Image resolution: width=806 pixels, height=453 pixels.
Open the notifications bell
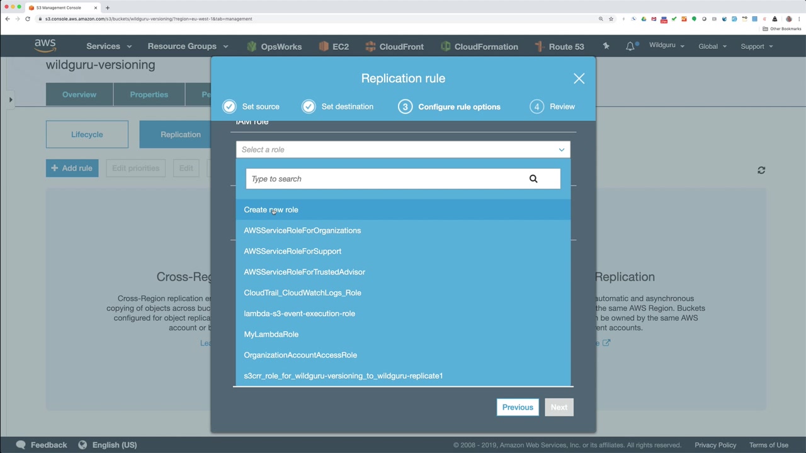click(x=630, y=47)
